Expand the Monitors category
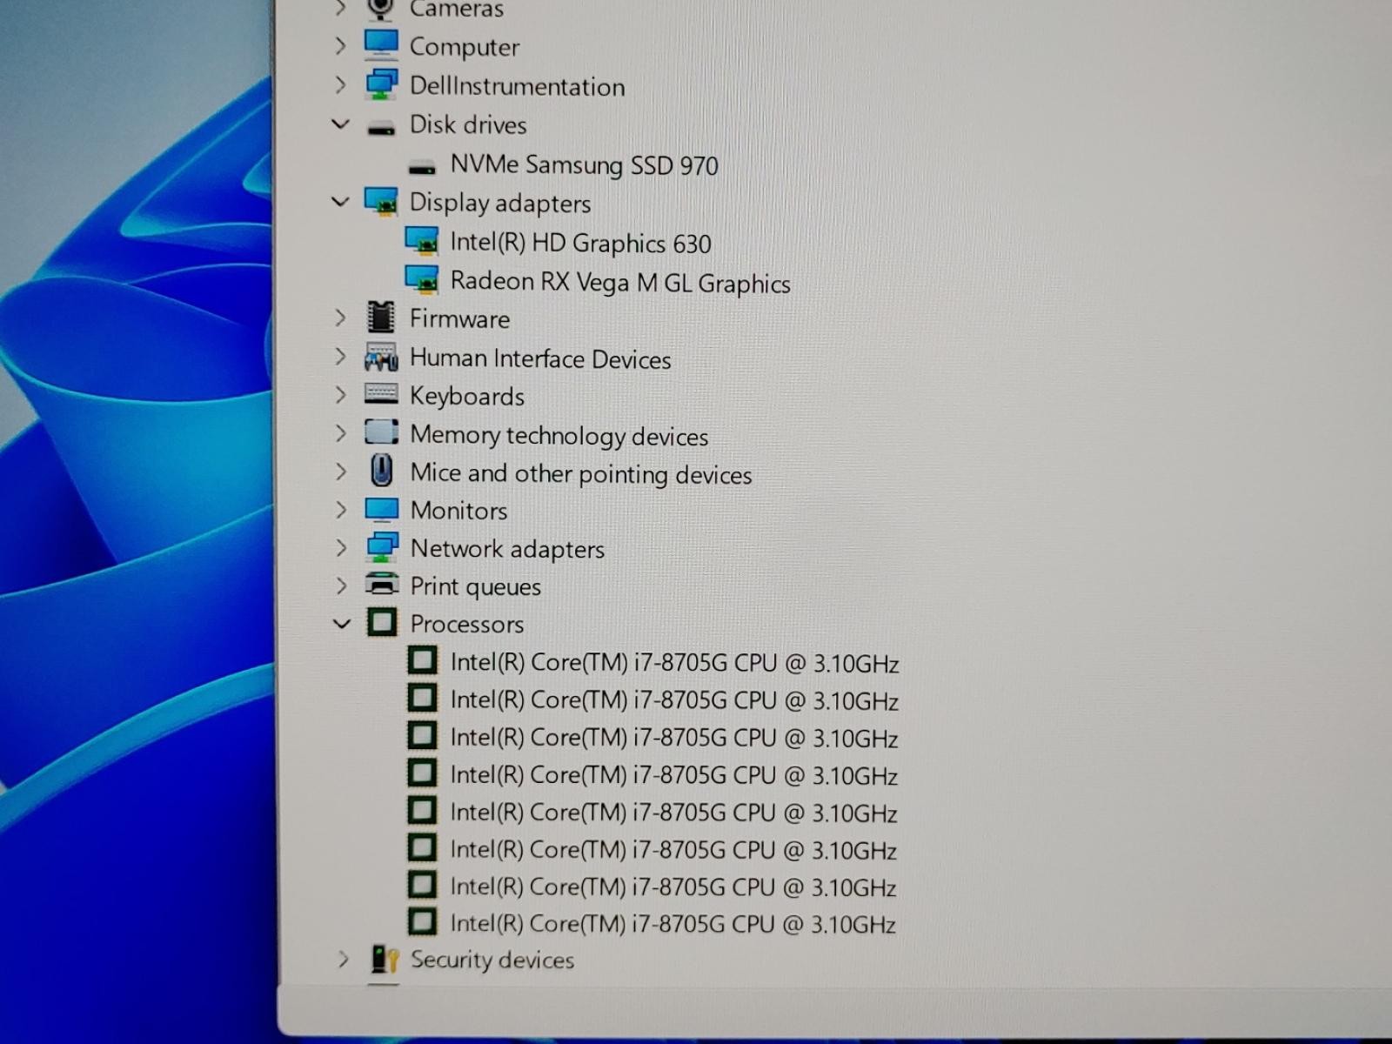 (x=340, y=510)
